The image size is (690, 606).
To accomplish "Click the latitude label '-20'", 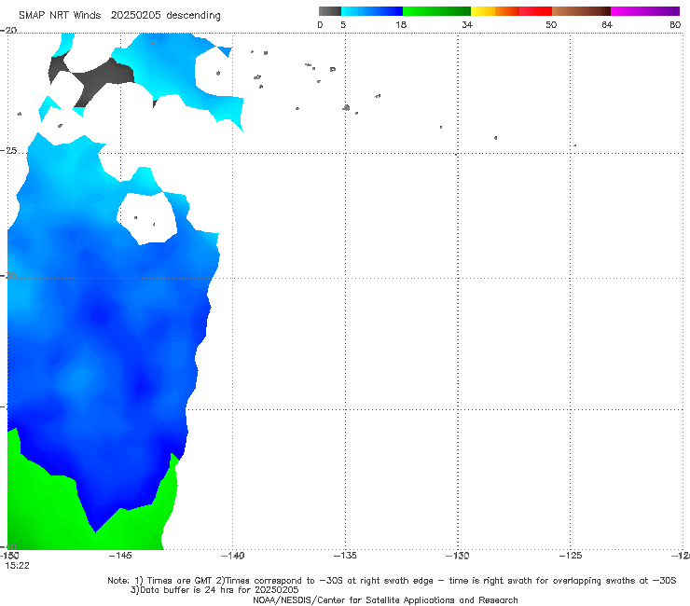I will (8, 30).
